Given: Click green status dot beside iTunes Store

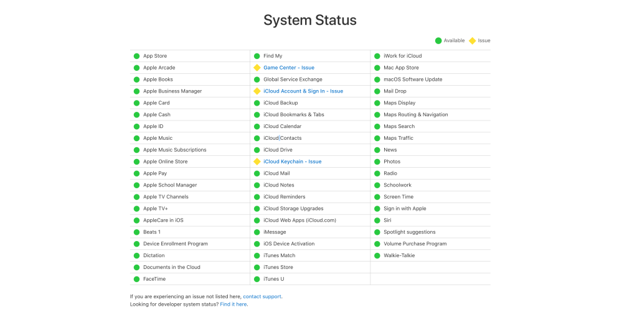Looking at the screenshot, I should 257,267.
